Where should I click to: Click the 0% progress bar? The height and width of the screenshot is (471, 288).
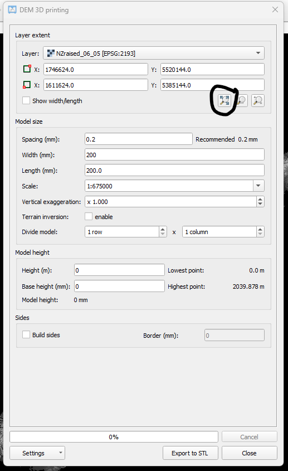(x=114, y=437)
